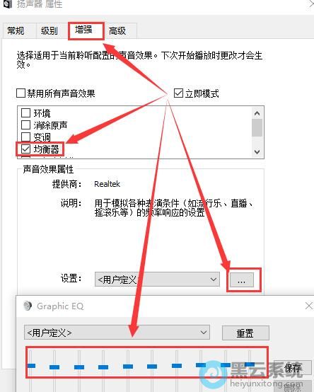
Task: Check the 禁用所有声音效果 checkbox
Action: [x=21, y=93]
